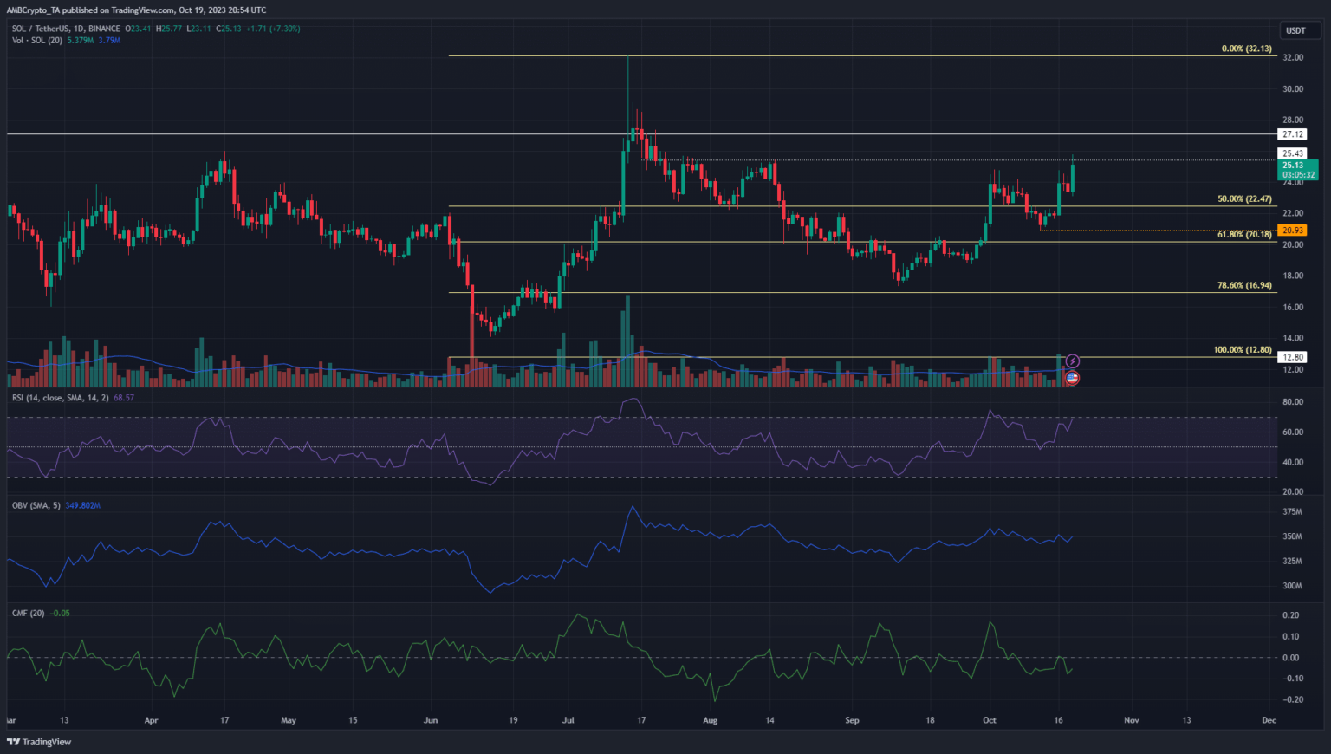The height and width of the screenshot is (754, 1331).
Task: Click the orange 20.93 price label
Action: [1293, 231]
